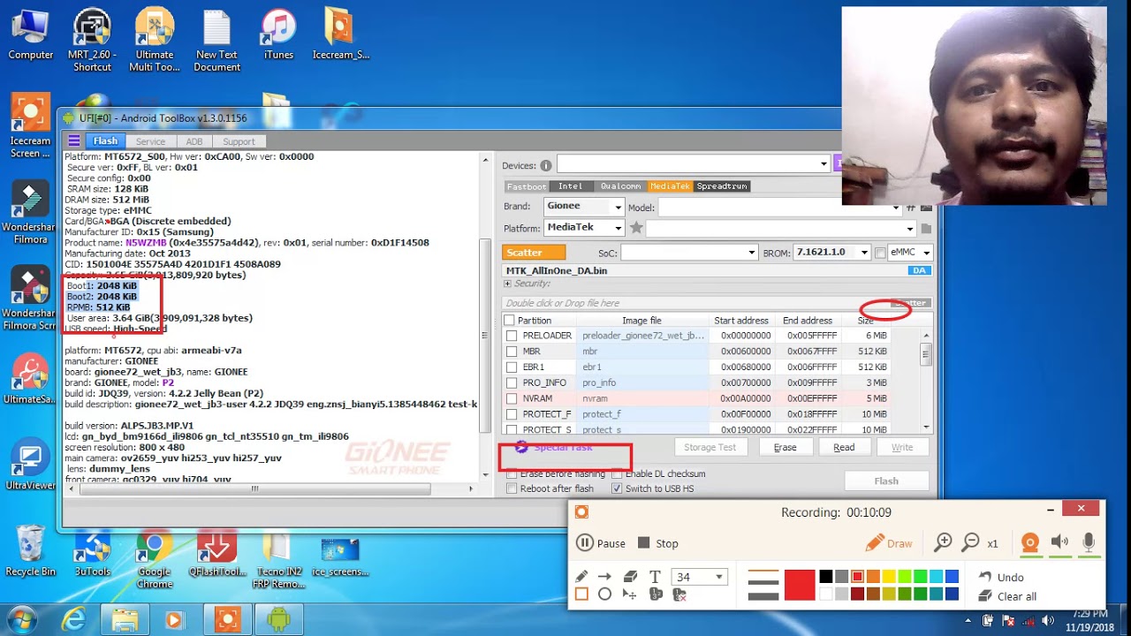Viewport: 1131px width, 636px height.
Task: Switch to the ADB tab
Action: (194, 141)
